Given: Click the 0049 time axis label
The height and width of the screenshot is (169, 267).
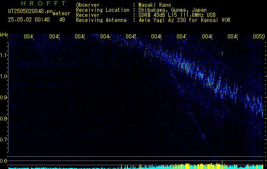Looking at the screenshot, I should [x=233, y=36].
